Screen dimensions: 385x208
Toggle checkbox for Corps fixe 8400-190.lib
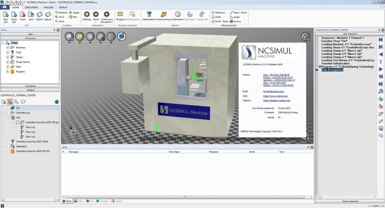[8, 141]
